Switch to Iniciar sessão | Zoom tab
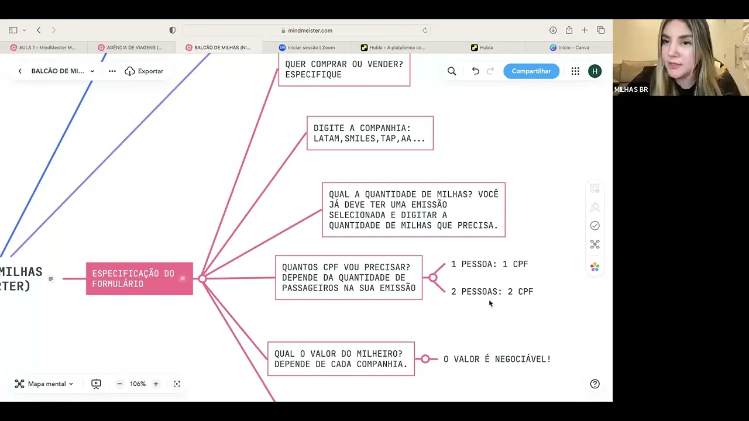Screen dimensions: 749x421 point(307,47)
